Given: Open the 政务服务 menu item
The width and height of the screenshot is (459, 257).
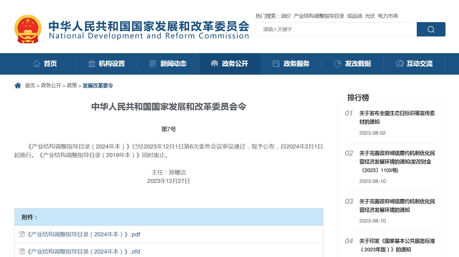Looking at the screenshot, I should tap(291, 64).
